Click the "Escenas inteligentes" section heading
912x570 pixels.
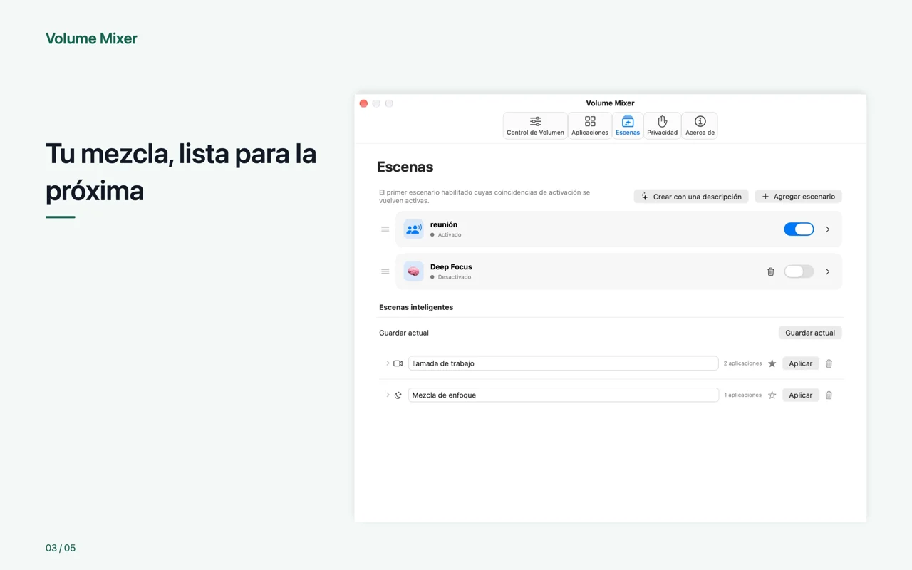click(x=416, y=307)
